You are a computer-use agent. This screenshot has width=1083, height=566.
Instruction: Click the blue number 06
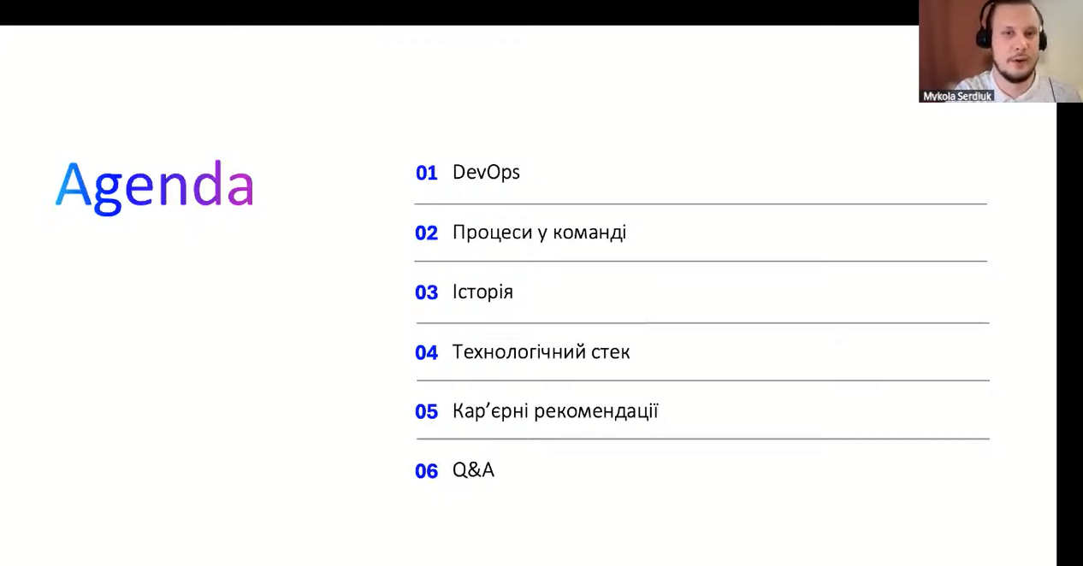pyautogui.click(x=426, y=471)
